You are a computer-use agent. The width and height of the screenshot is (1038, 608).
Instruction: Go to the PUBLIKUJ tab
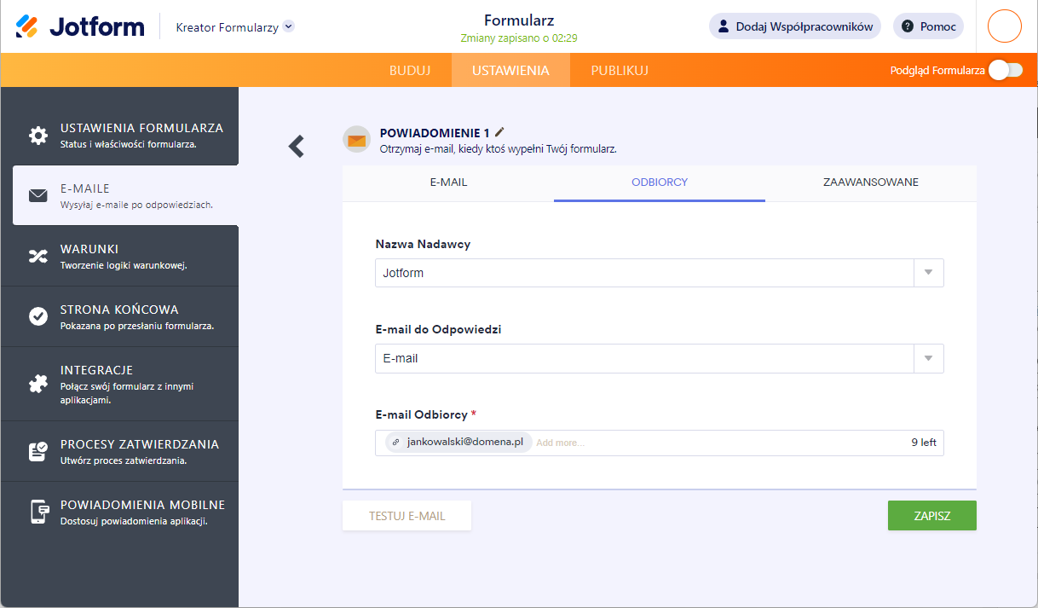coord(620,70)
